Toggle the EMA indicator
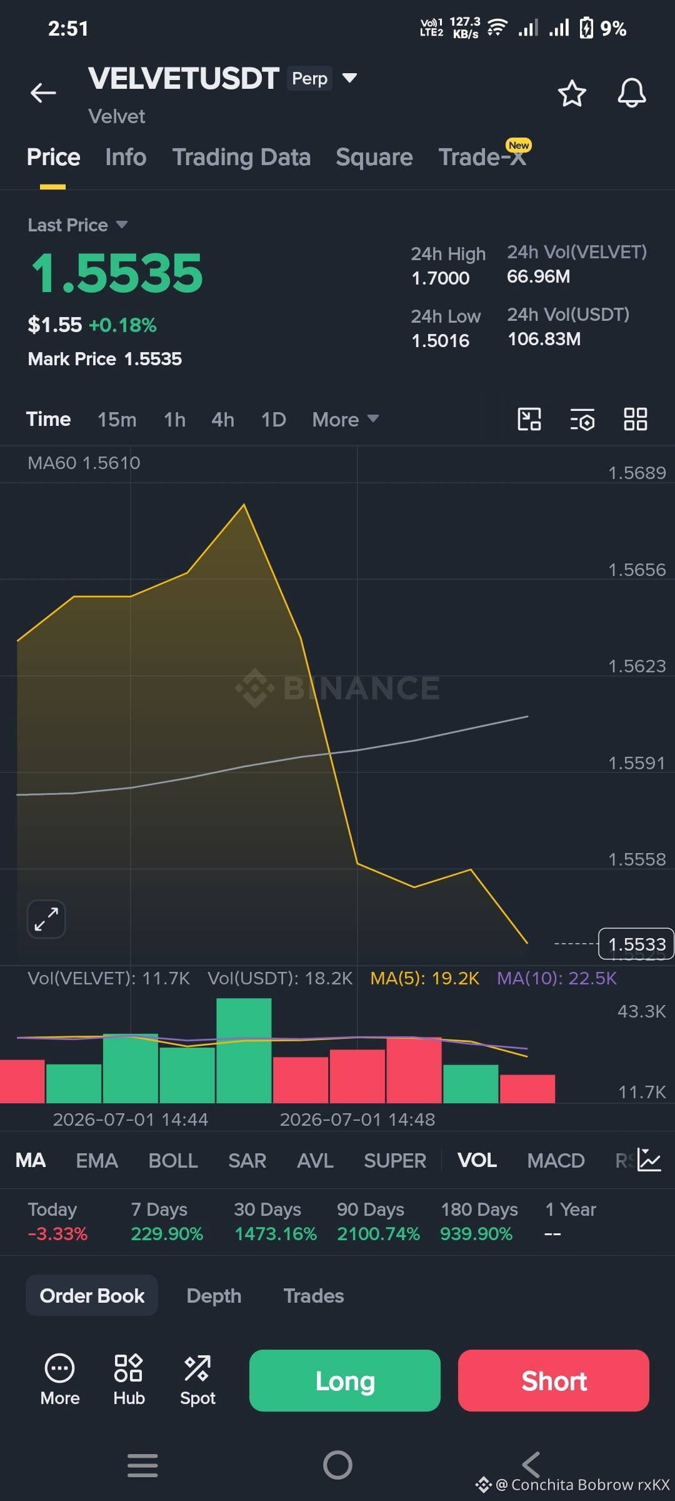The width and height of the screenshot is (675, 1501). 97,1160
